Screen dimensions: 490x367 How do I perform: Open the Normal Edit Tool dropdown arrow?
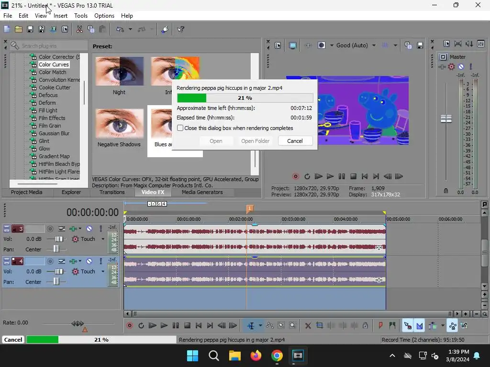pyautogui.click(x=260, y=325)
